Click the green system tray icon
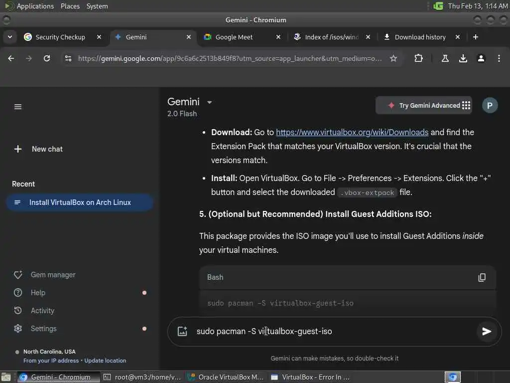 click(438, 6)
